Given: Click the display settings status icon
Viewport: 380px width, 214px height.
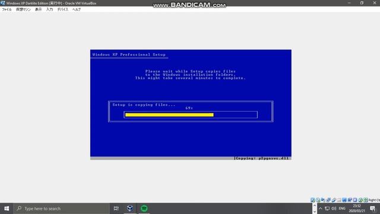Looking at the screenshot, I should (x=344, y=200).
